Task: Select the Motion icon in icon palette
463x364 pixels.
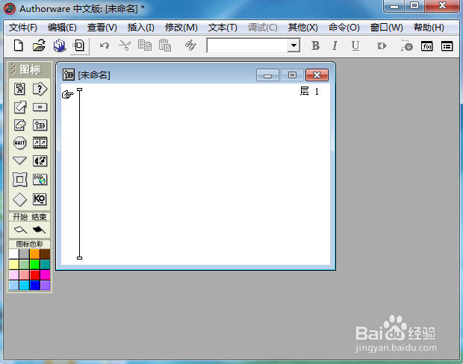Action: coord(19,107)
